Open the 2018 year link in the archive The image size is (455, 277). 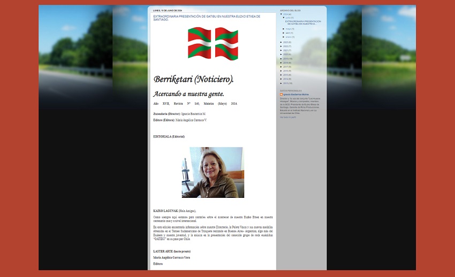coord(285,63)
